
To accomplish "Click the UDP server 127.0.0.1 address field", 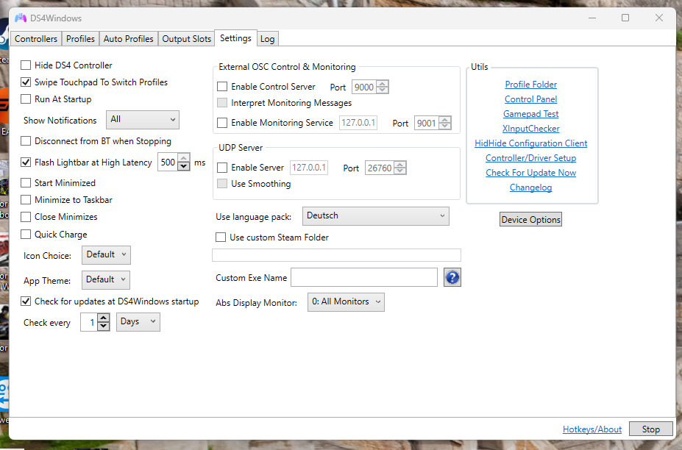I will [x=309, y=168].
